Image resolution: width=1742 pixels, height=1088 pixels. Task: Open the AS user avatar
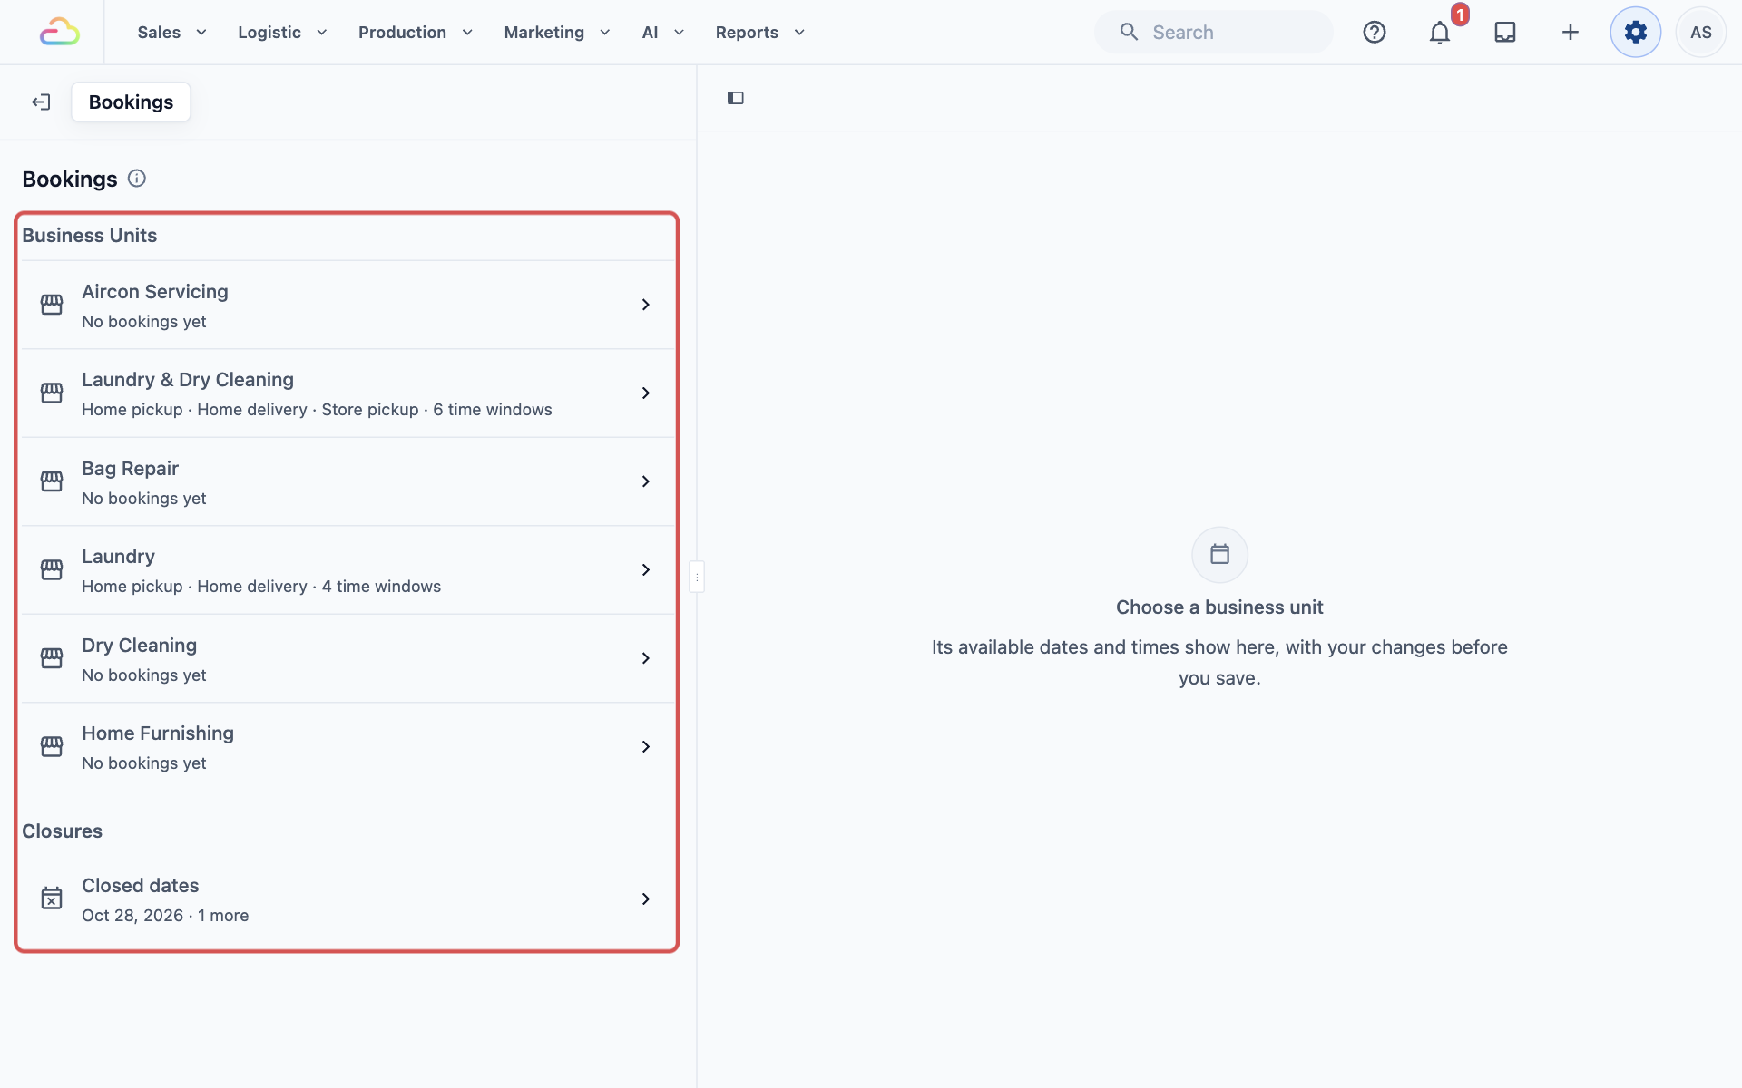coord(1701,33)
